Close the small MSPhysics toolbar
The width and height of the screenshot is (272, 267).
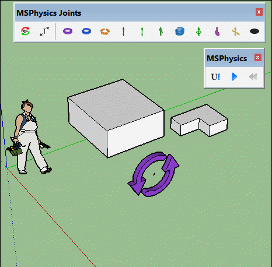pos(258,58)
